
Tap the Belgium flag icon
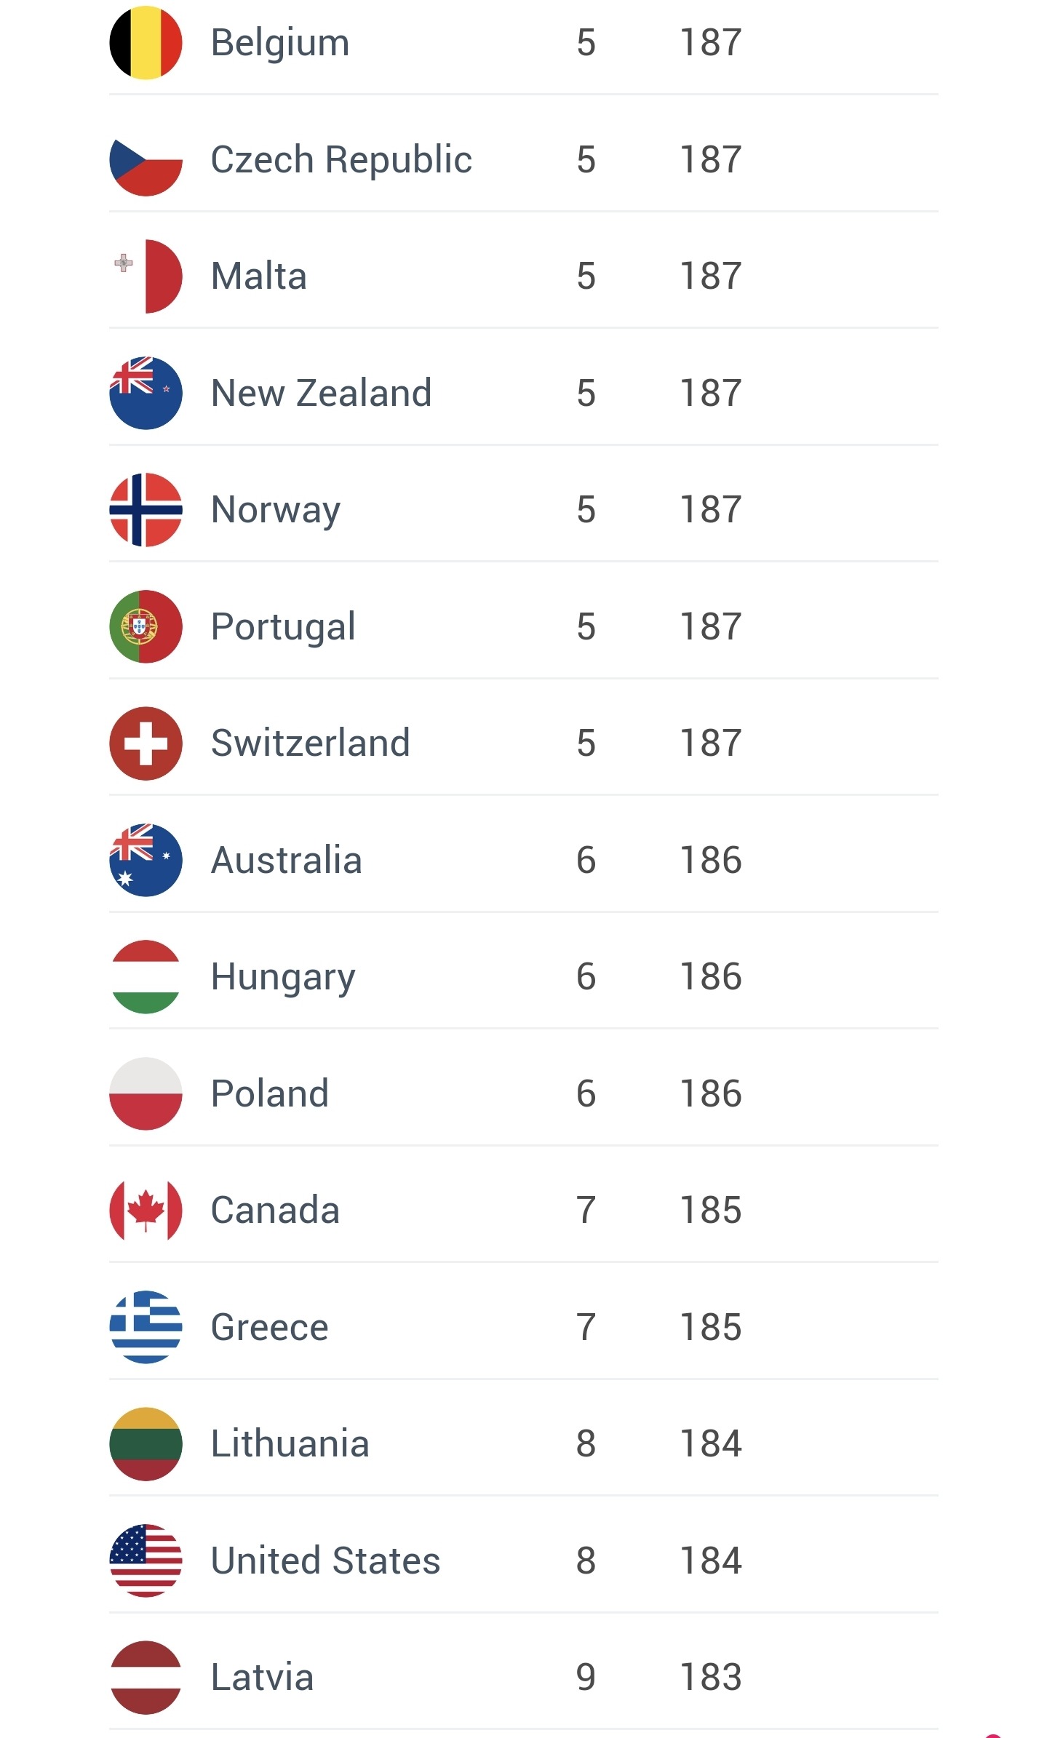pos(146,42)
